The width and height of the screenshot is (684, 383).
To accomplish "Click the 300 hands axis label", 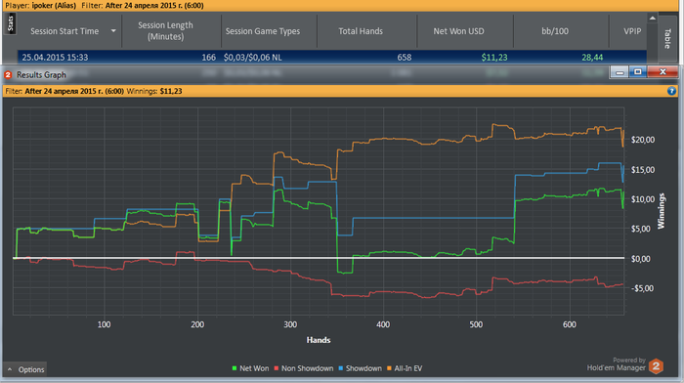I will [290, 324].
